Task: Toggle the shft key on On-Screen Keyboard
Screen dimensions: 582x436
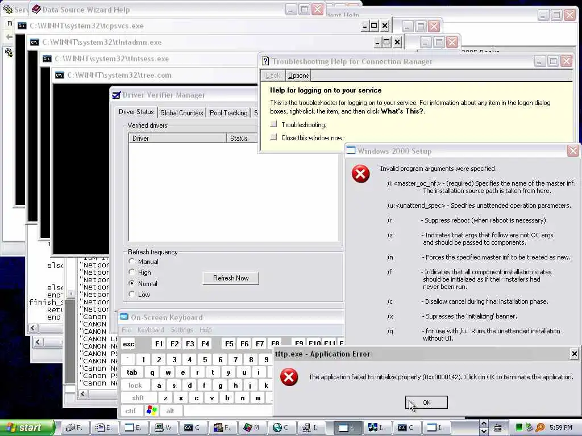Action: click(x=138, y=398)
